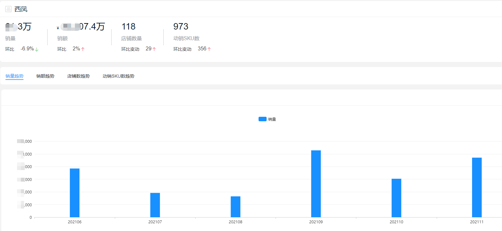Click the brand icon beside 西凤
The height and width of the screenshot is (231, 502).
pos(8,9)
